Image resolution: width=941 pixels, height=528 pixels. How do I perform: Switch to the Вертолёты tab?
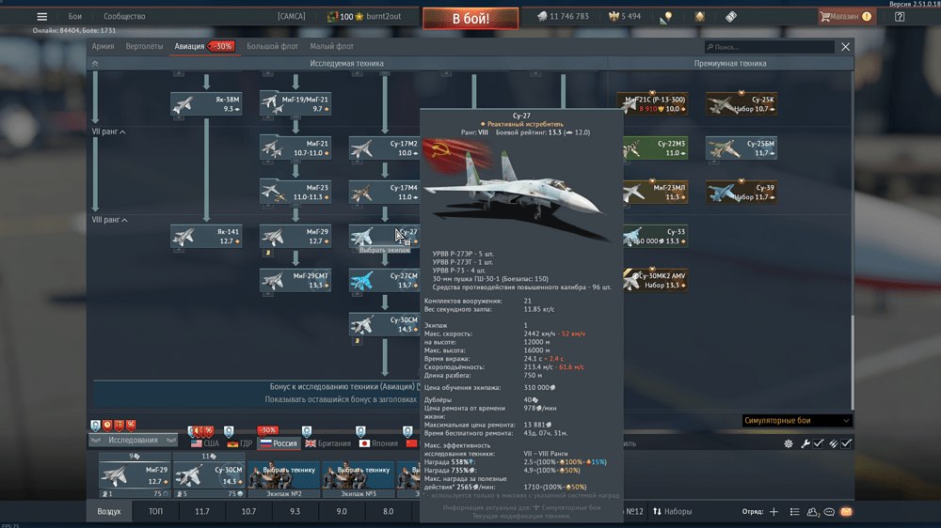[x=144, y=46]
